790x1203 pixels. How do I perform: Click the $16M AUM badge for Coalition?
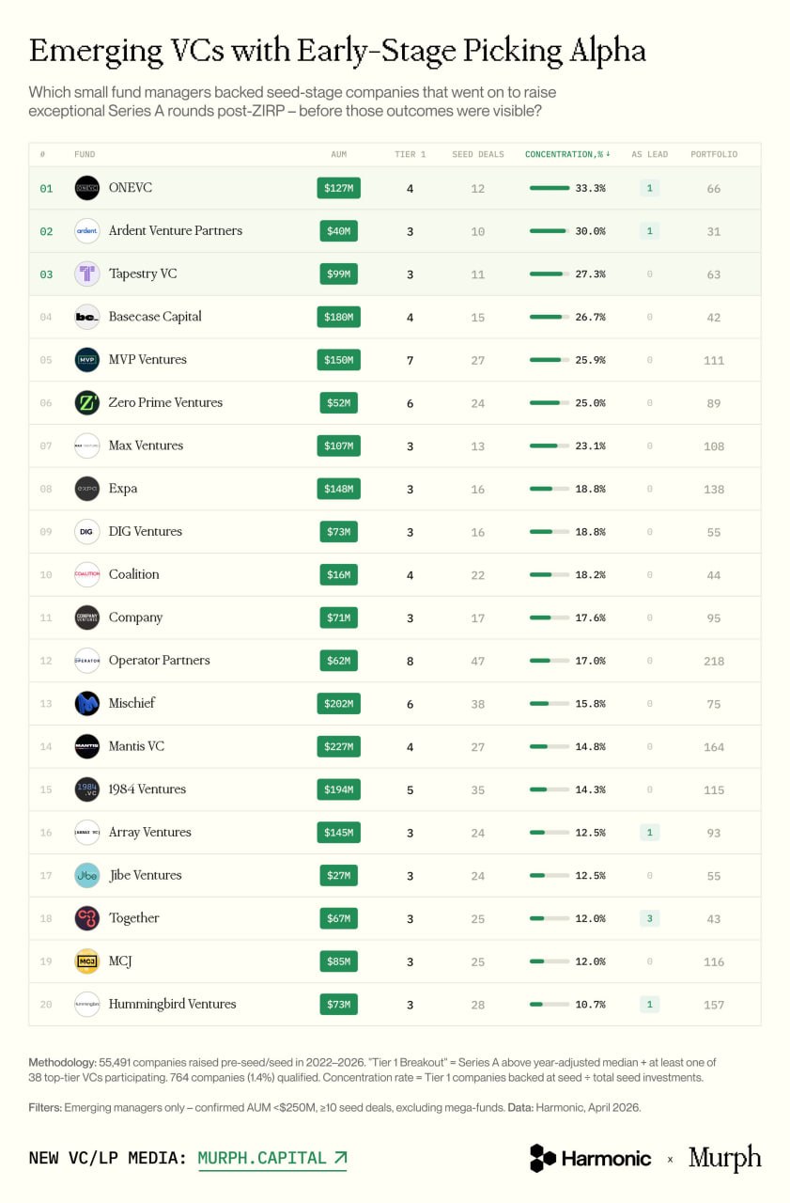338,574
